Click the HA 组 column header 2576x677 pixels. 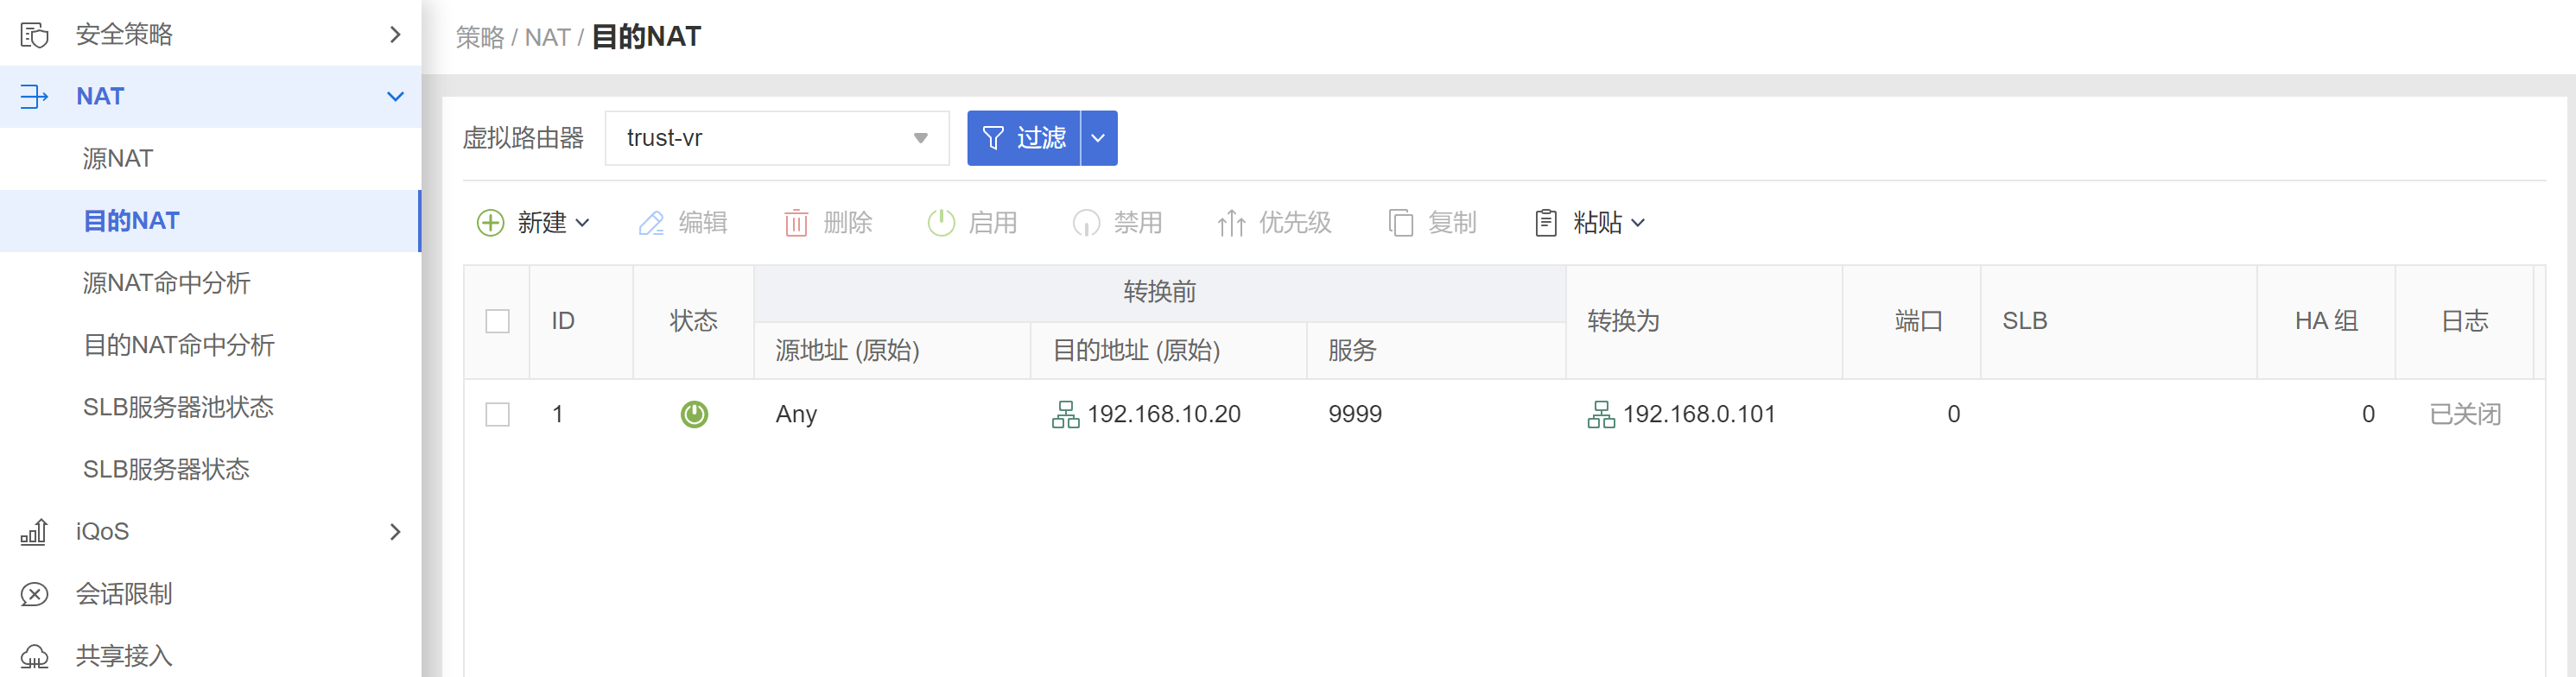click(2326, 321)
